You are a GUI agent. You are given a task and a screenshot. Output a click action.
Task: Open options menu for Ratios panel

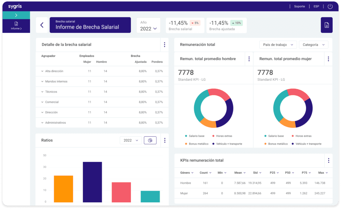pyautogui.click(x=165, y=141)
